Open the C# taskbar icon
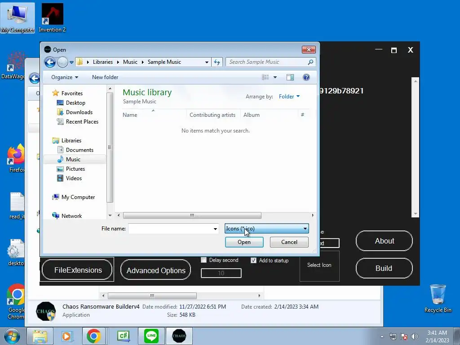 coord(123,336)
